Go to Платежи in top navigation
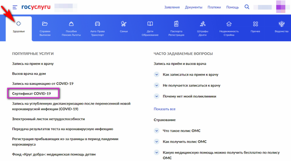 click(x=214, y=7)
